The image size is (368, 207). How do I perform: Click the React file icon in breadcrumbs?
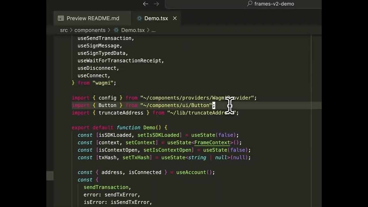(116, 30)
